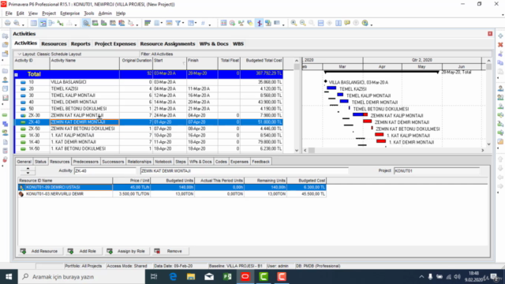Click the Add activity icon in right command bar
Image resolution: width=505 pixels, height=284 pixels.
click(500, 36)
